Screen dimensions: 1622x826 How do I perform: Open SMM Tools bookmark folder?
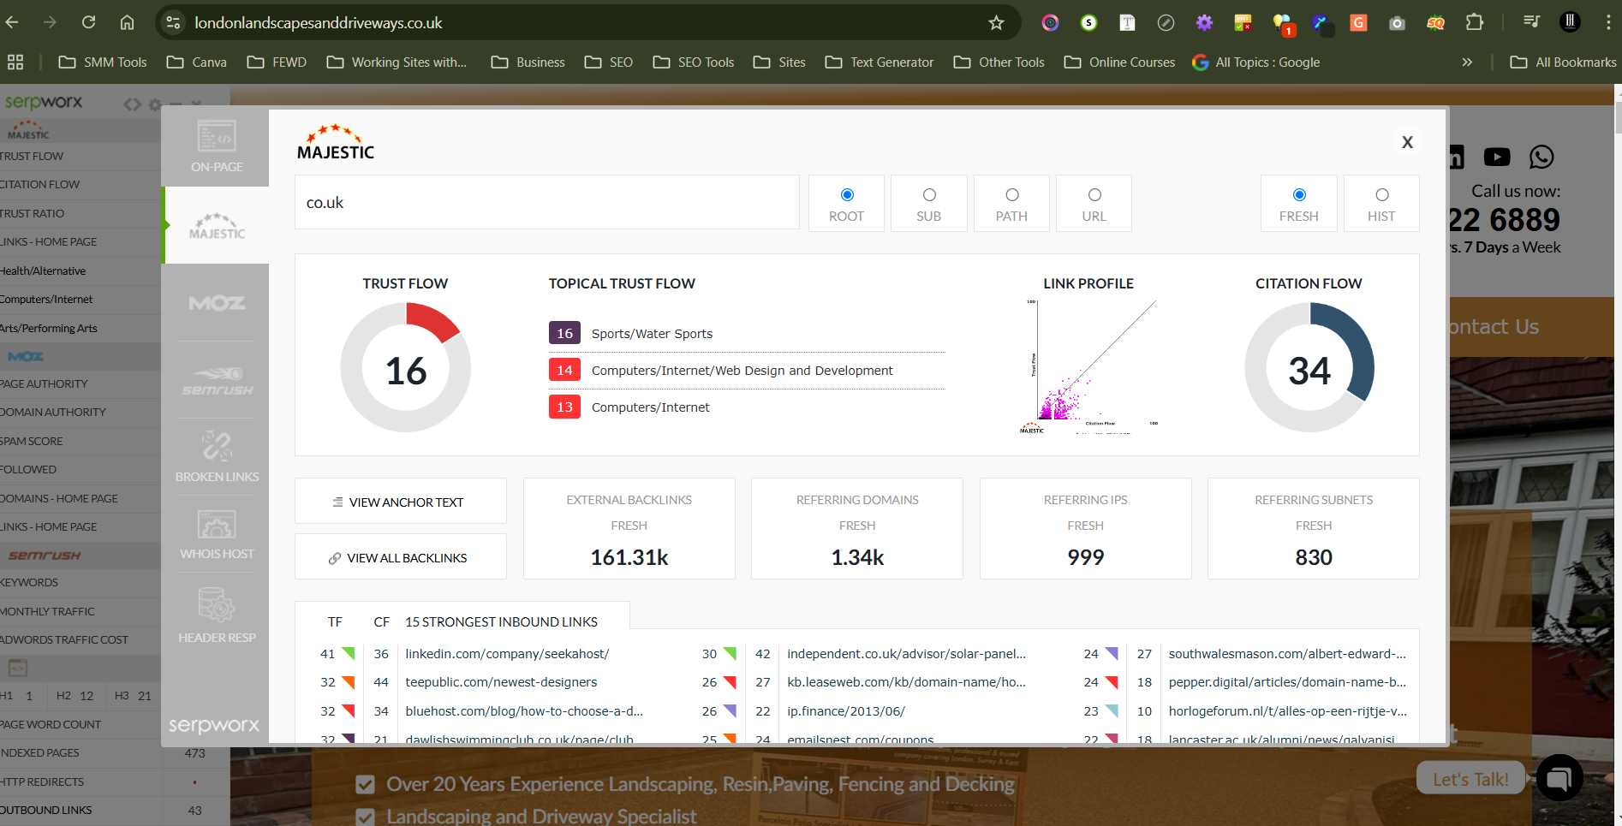(103, 62)
